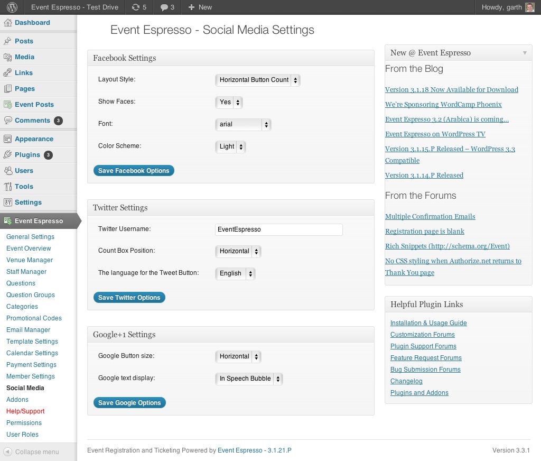Save Google Options
This screenshot has width=541, height=461.
click(x=130, y=403)
